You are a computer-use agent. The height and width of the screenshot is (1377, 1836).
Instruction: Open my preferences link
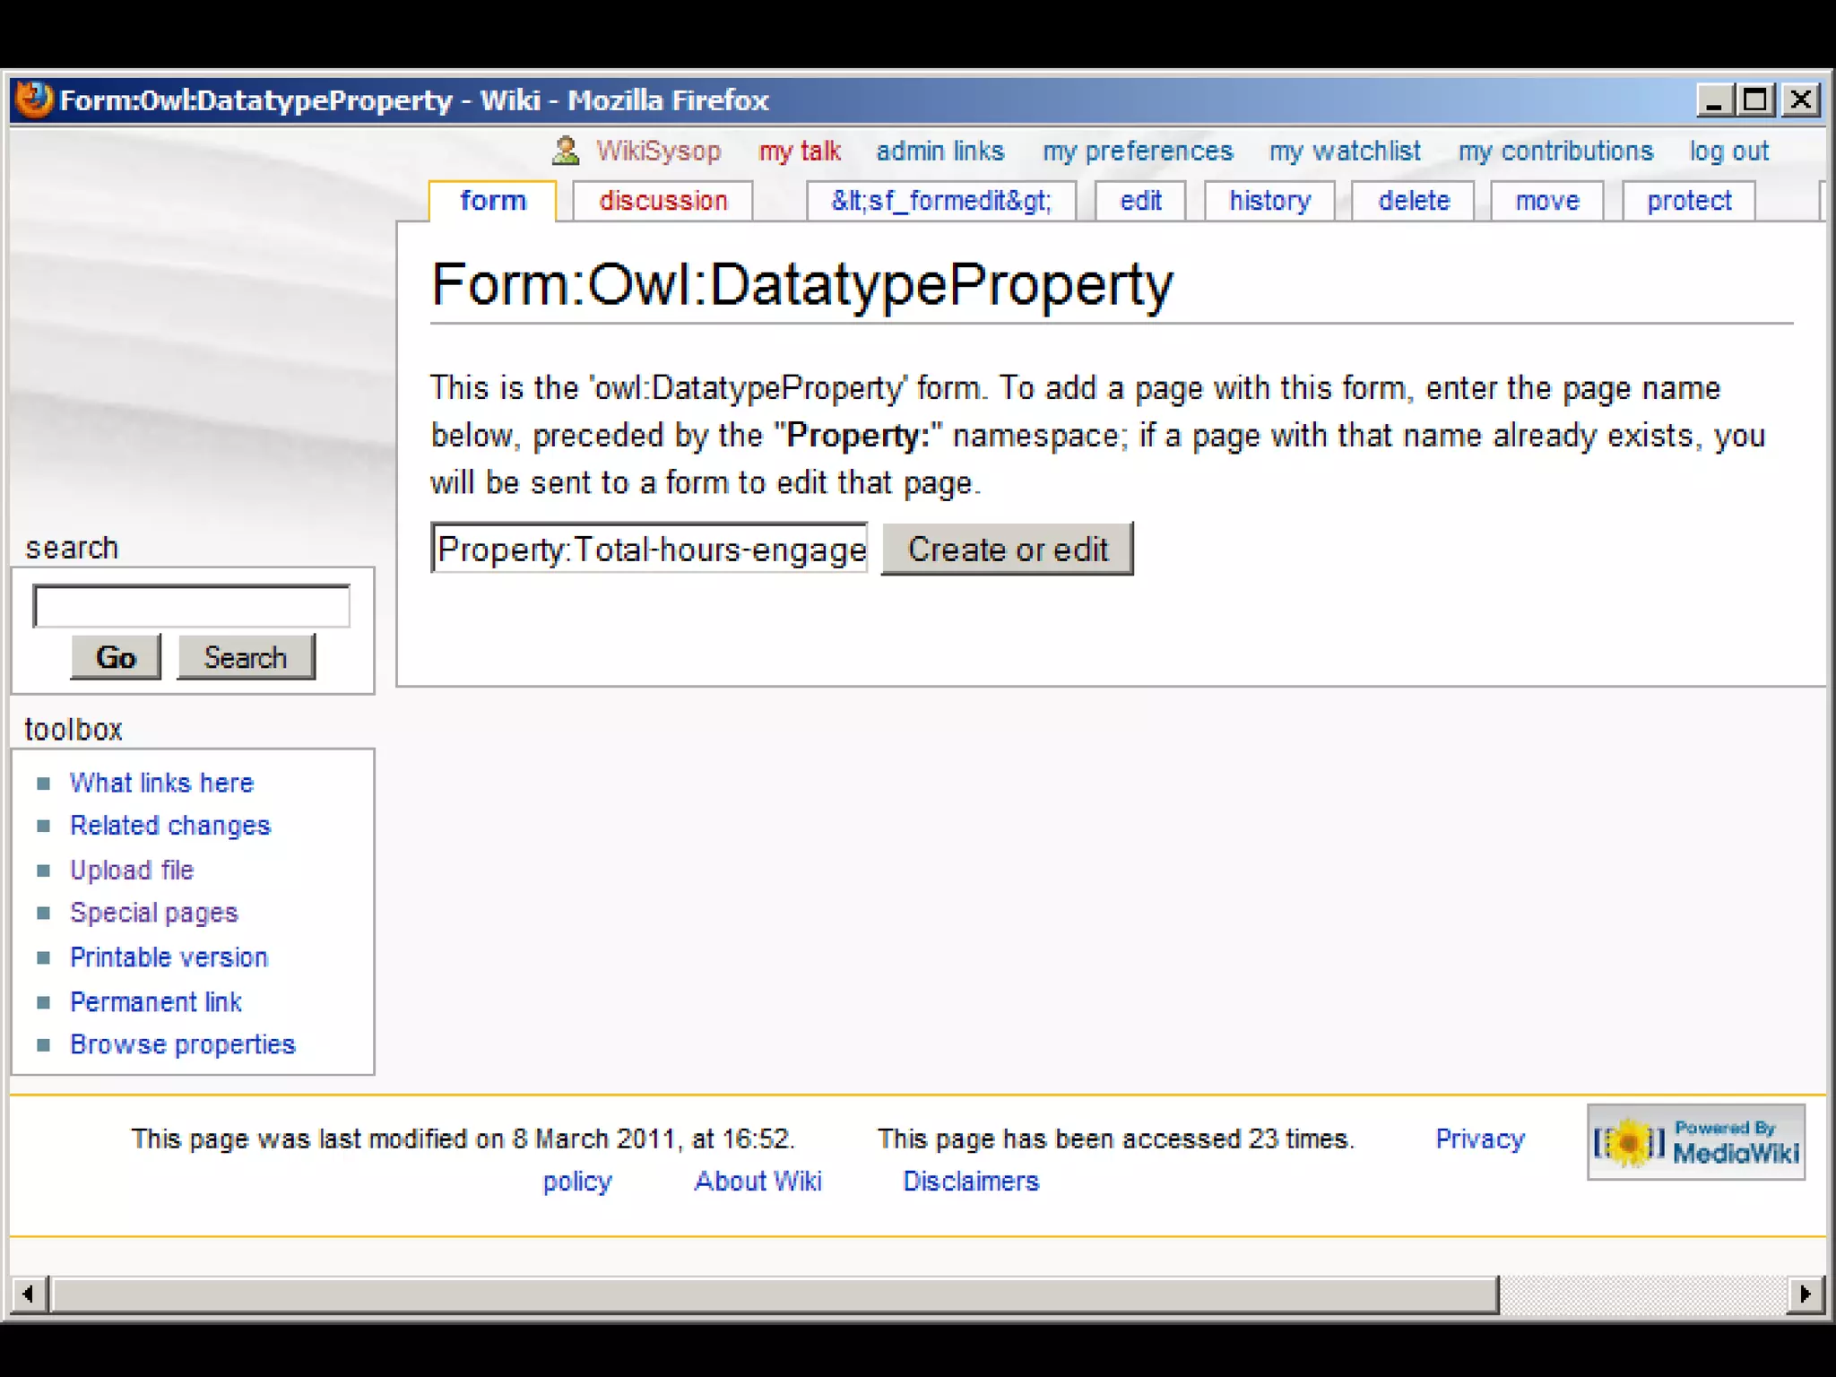click(x=1137, y=152)
